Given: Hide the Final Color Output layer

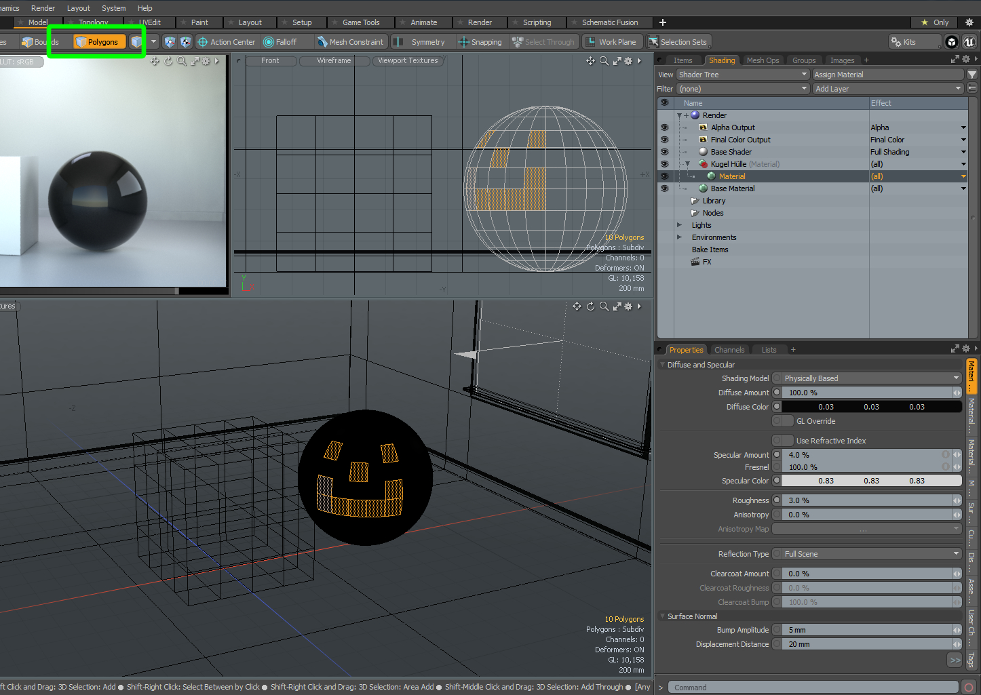Looking at the screenshot, I should [x=664, y=140].
